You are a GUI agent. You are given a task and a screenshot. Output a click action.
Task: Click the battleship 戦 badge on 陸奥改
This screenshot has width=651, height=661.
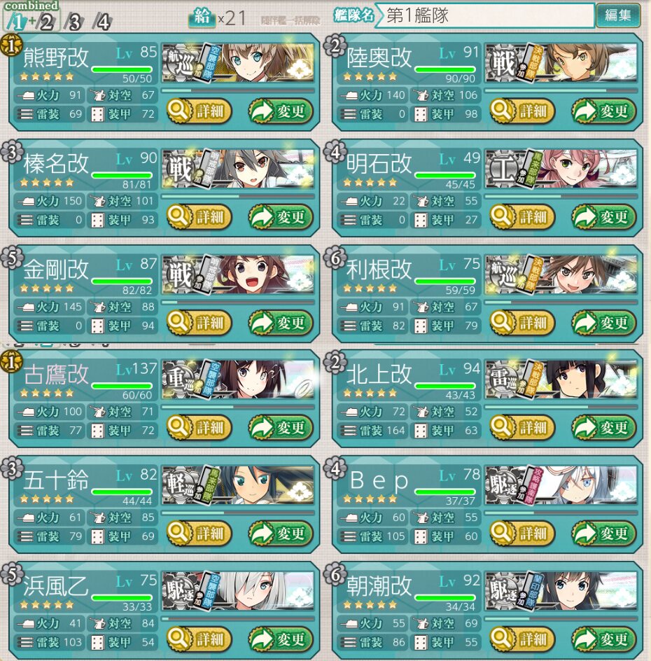point(503,63)
